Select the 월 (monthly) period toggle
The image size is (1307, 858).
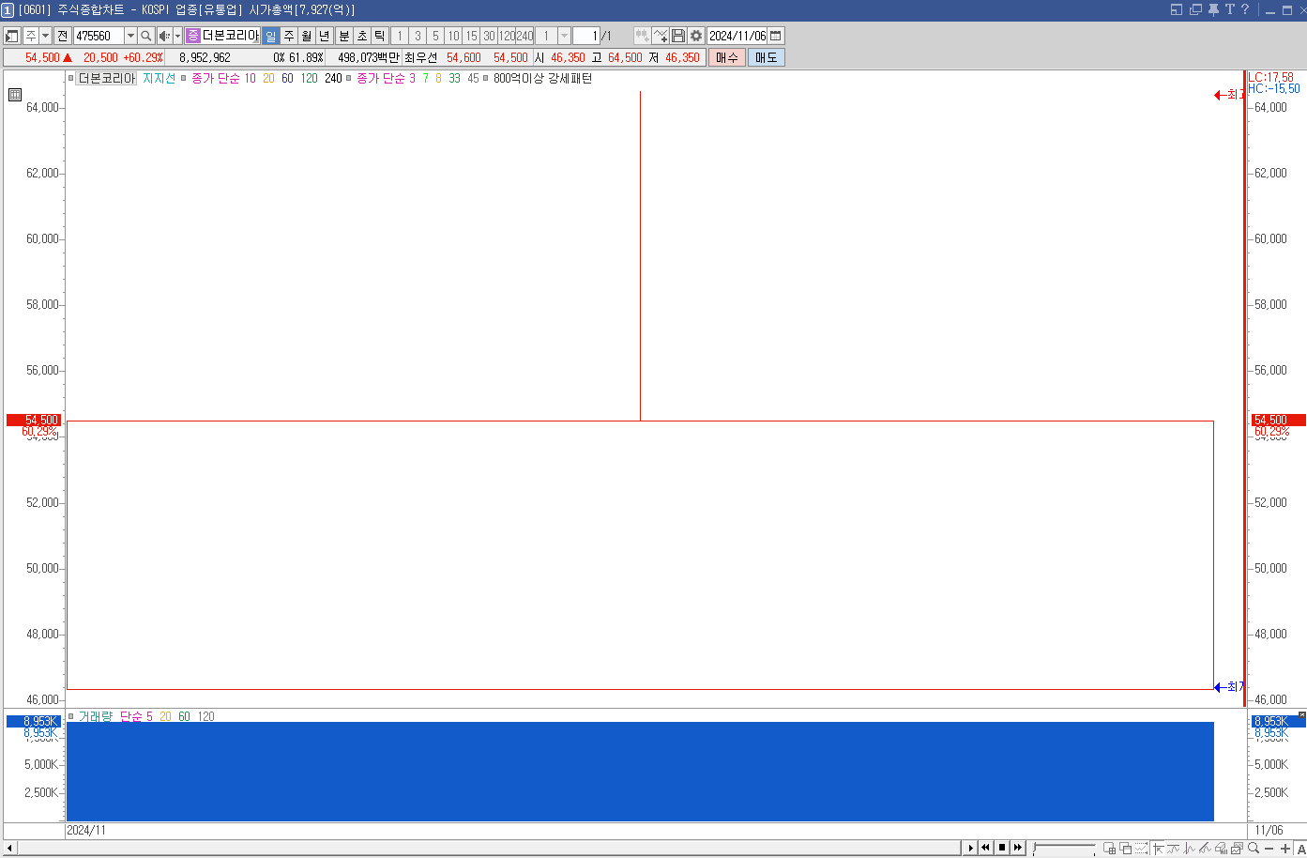click(x=307, y=36)
